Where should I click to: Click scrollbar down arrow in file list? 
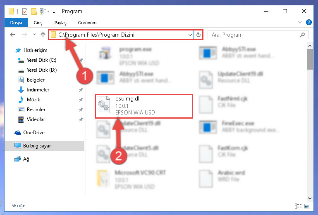pos(310,198)
